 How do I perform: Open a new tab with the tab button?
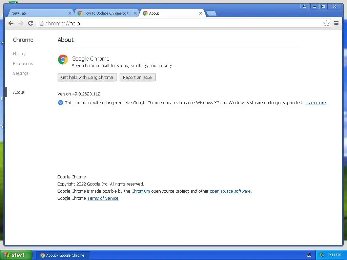pos(211,13)
